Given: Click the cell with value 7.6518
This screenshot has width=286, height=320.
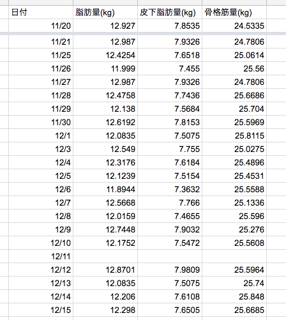Looking at the screenshot, I should (170, 55).
